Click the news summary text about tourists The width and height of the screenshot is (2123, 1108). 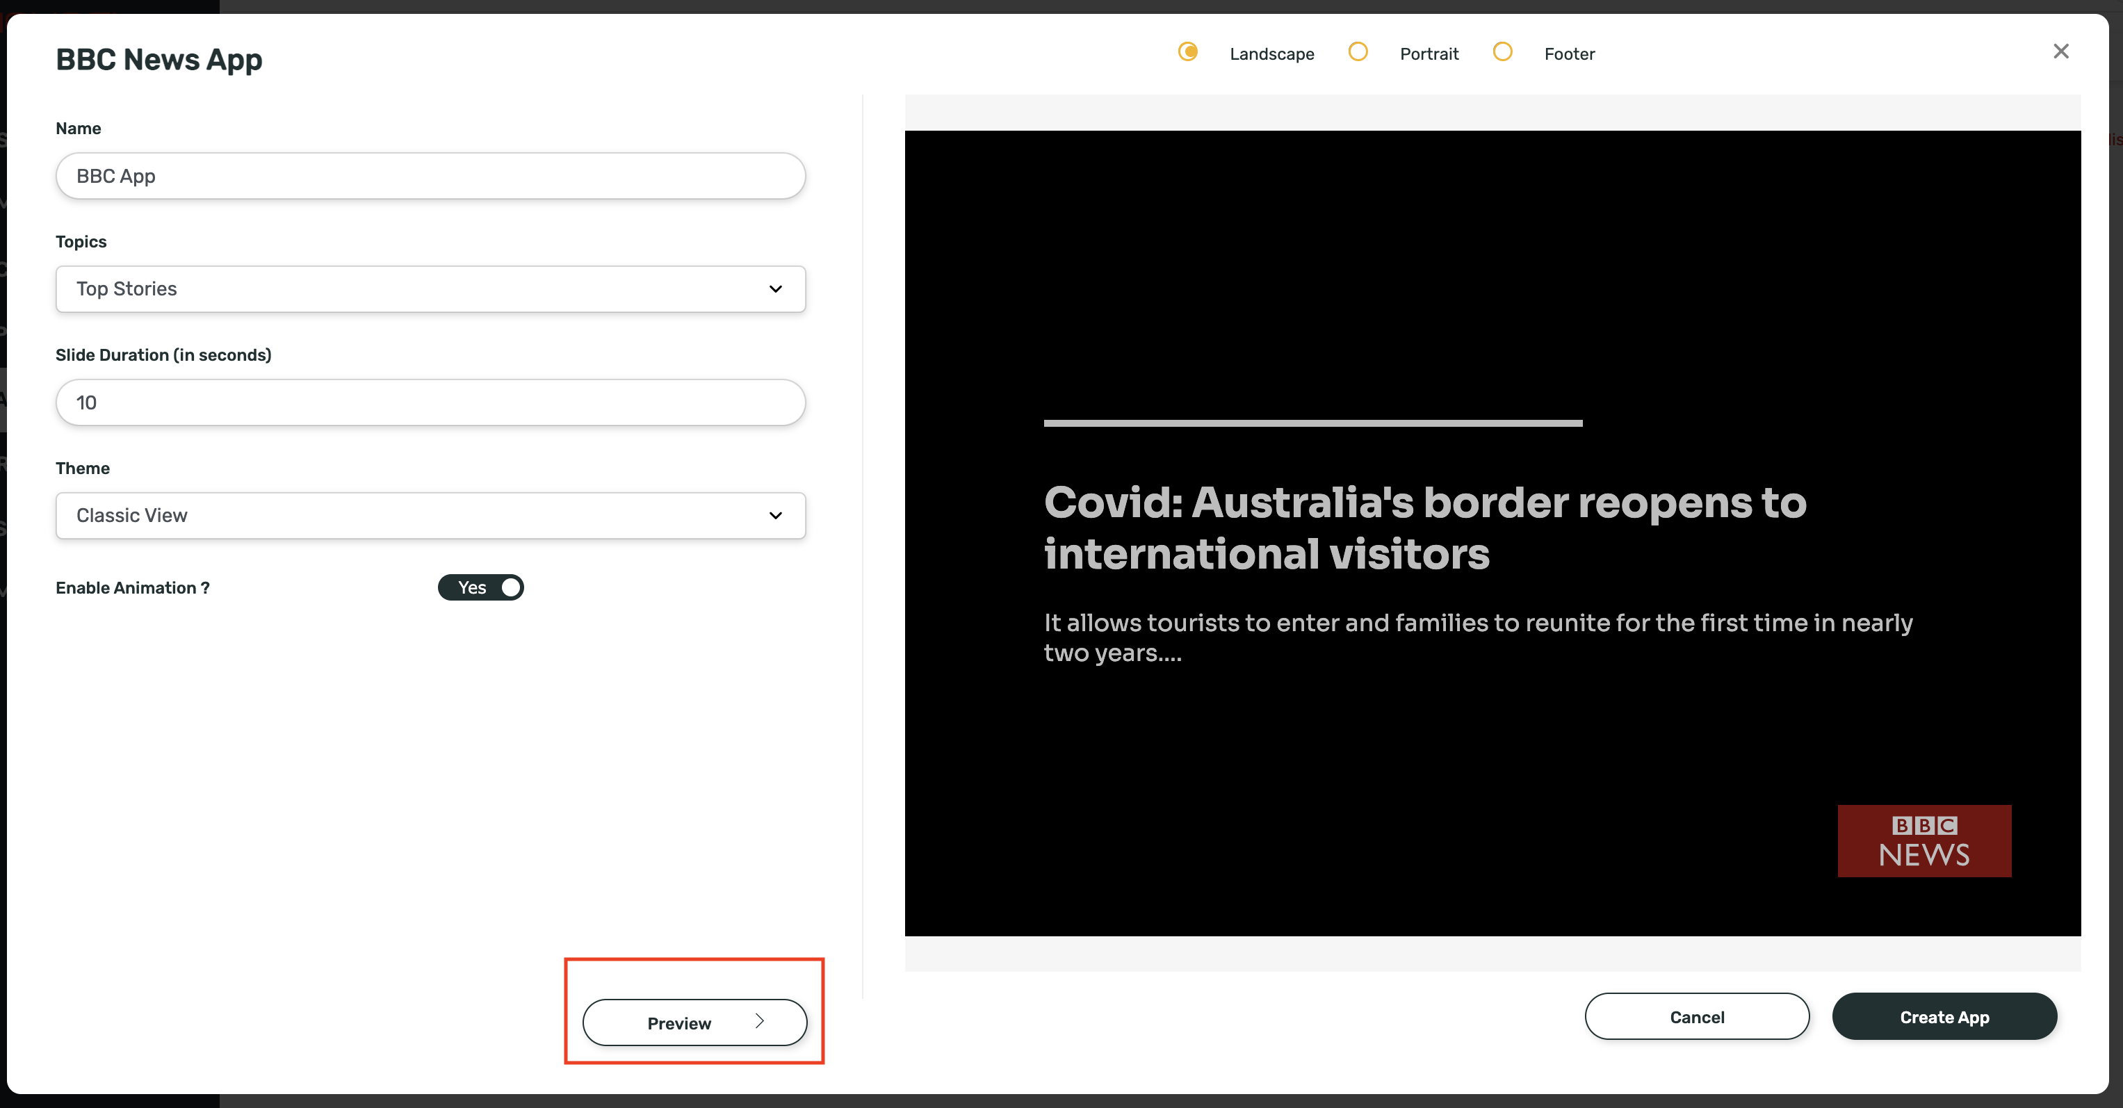pos(1478,637)
